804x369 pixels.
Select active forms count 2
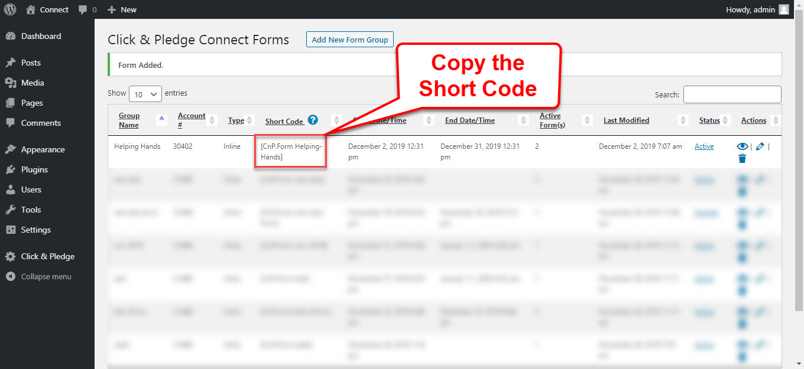point(537,146)
